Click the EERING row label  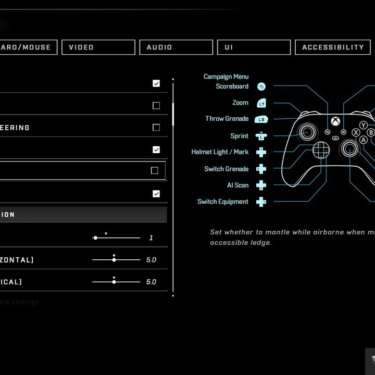[x=15, y=128]
